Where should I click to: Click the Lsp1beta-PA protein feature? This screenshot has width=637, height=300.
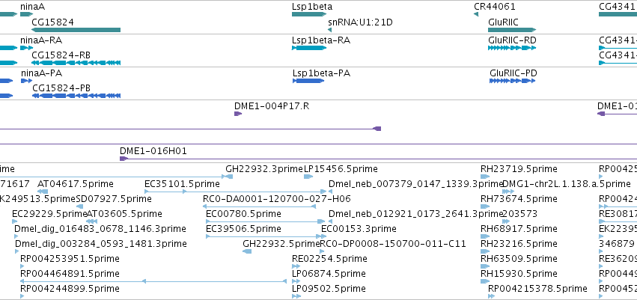click(308, 81)
